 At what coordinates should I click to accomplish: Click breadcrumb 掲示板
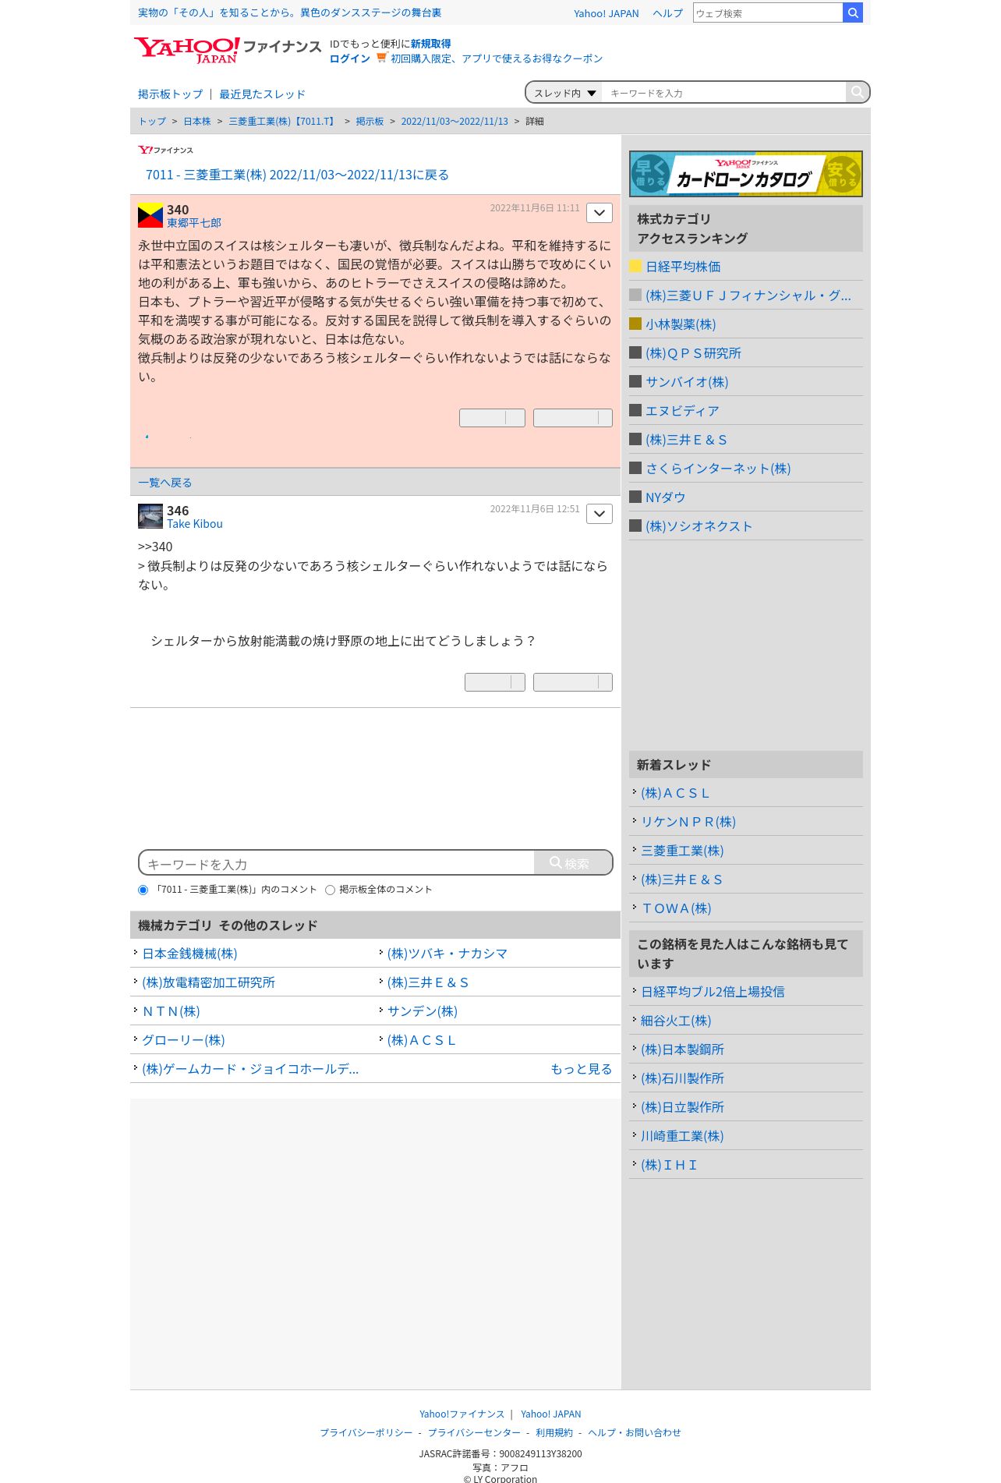(370, 122)
